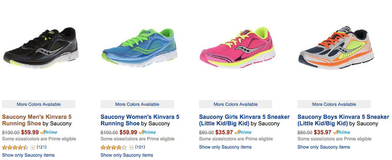
Task: Click Prime logo under Boys Kinvara 5 Sneaker
Action: coord(341,132)
